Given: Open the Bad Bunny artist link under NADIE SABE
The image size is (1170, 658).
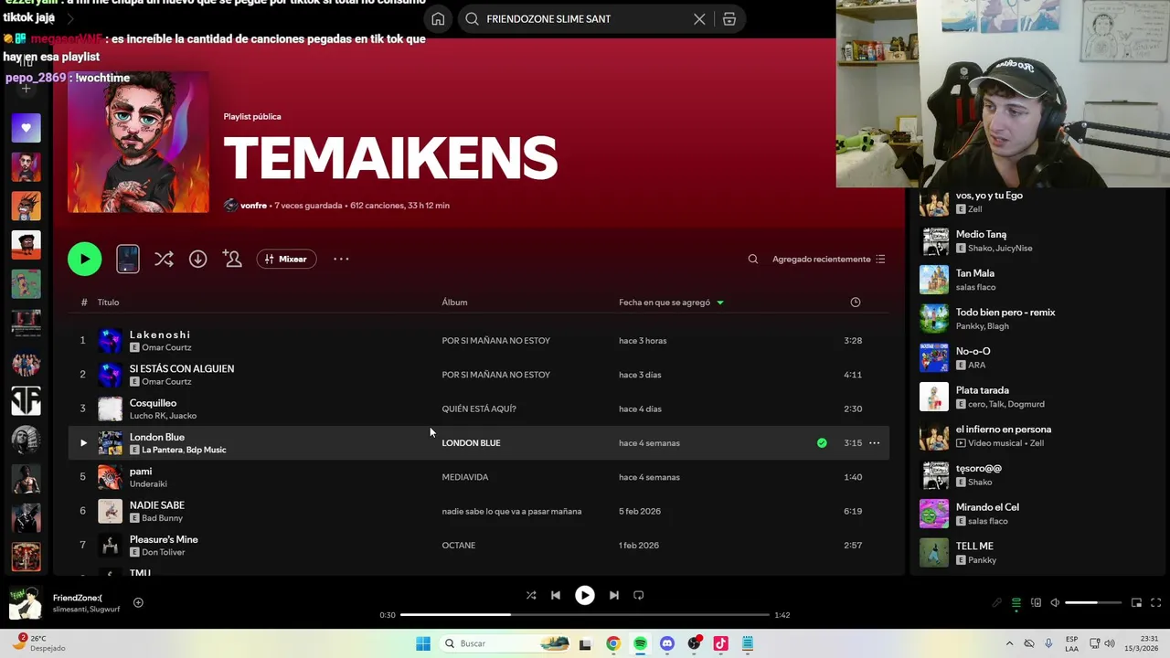Looking at the screenshot, I should click(163, 518).
